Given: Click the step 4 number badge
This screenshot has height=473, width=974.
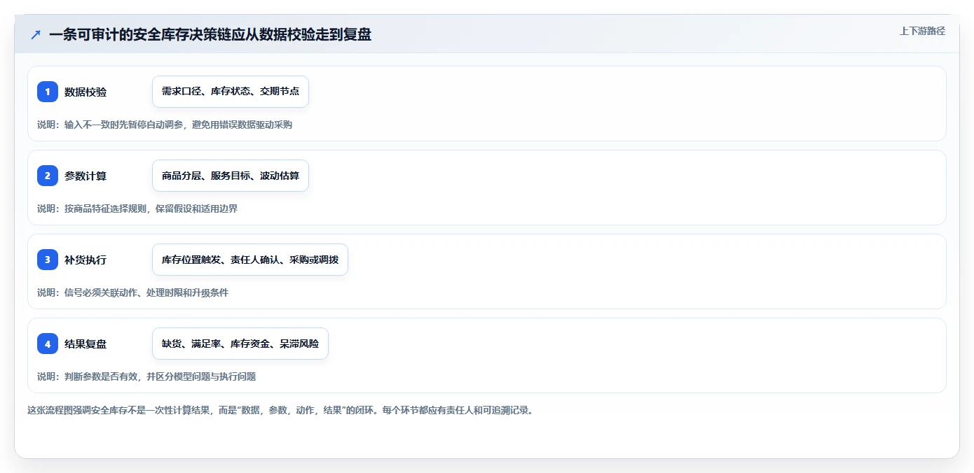Looking at the screenshot, I should [48, 344].
